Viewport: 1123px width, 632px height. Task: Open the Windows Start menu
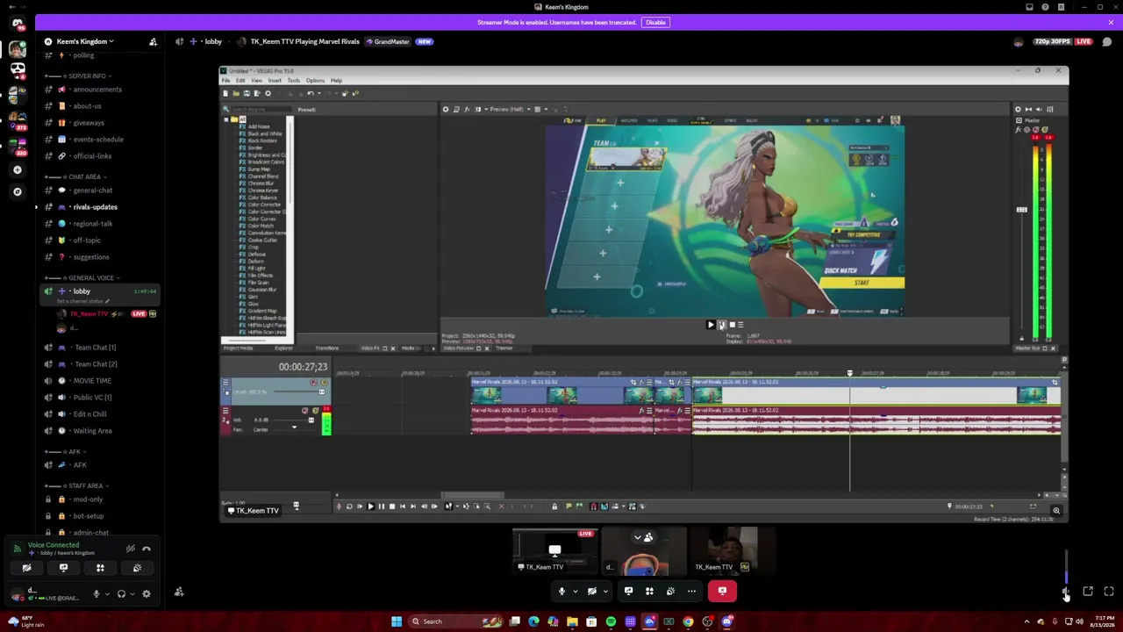coord(397,621)
